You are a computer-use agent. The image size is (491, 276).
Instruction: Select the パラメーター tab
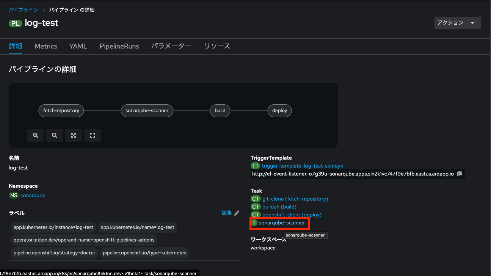coord(171,46)
